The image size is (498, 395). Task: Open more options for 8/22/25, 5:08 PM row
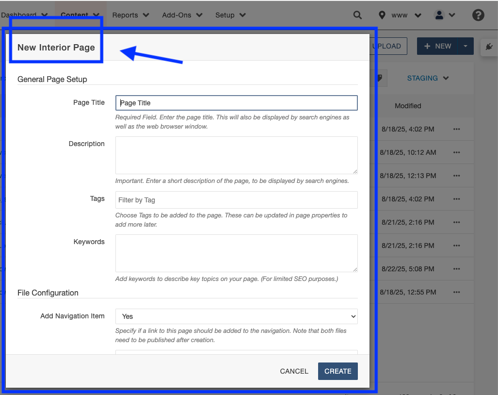point(456,269)
